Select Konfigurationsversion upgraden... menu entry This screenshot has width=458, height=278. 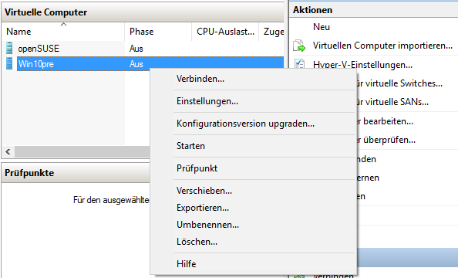coord(246,124)
